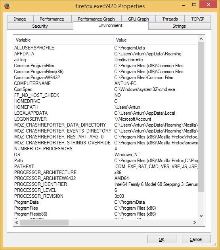Screen dimensions: 220x250
Task: Select the ProgramFiles(x86) variable row
Action: point(105,214)
